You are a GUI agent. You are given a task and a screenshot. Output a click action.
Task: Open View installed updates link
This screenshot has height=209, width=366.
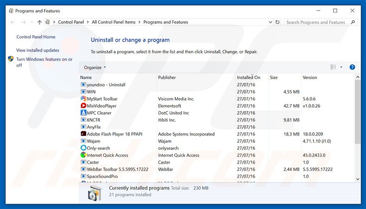click(x=38, y=50)
